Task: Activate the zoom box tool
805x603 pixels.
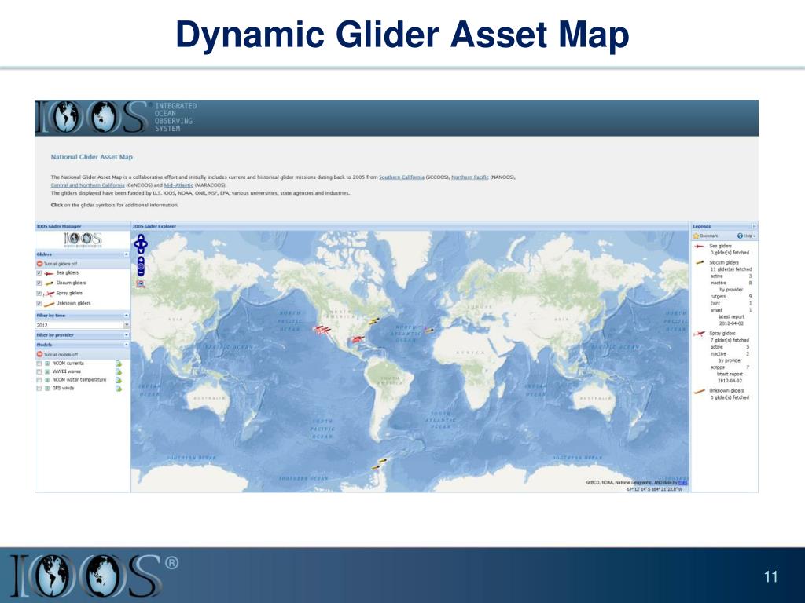Action: [141, 283]
